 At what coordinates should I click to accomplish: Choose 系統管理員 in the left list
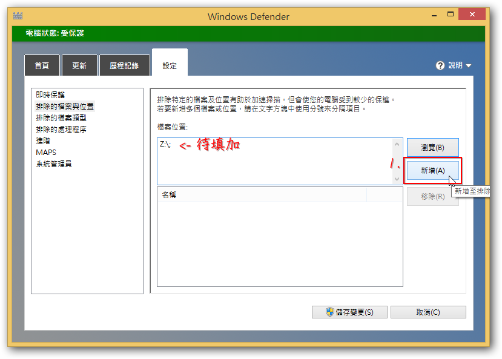[54, 164]
